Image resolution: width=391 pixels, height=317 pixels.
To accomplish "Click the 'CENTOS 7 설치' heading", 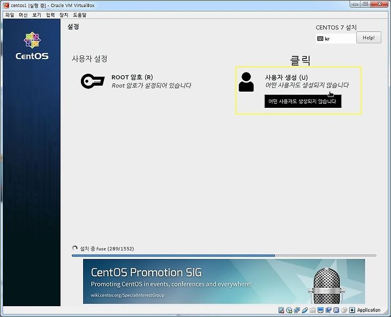I will pyautogui.click(x=336, y=28).
